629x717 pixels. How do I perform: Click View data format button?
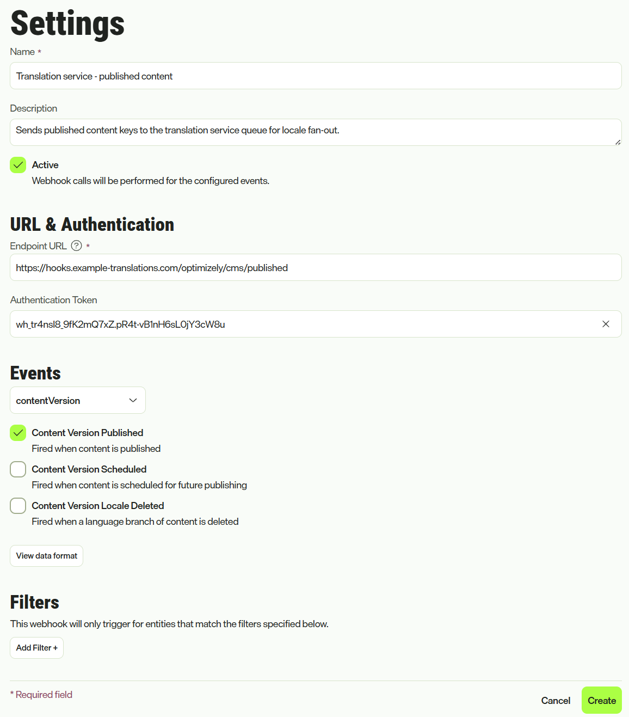pos(47,556)
